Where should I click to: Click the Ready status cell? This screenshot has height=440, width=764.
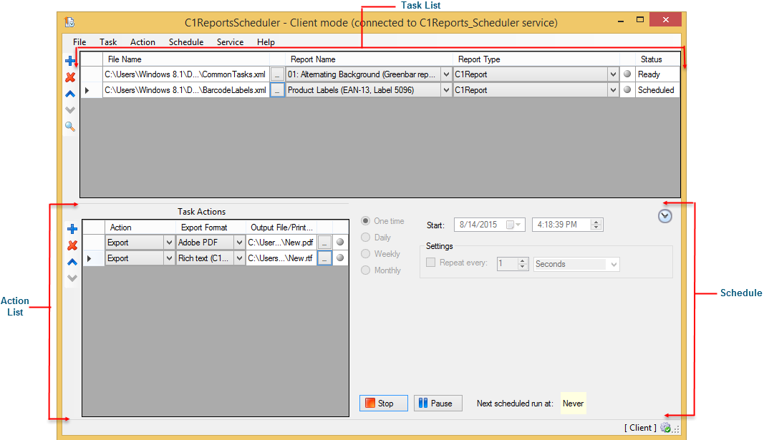[658, 74]
